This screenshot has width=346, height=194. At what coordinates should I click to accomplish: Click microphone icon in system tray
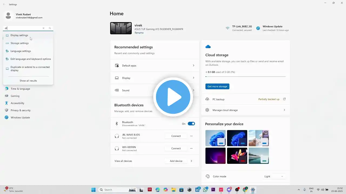pyautogui.click(x=305, y=190)
